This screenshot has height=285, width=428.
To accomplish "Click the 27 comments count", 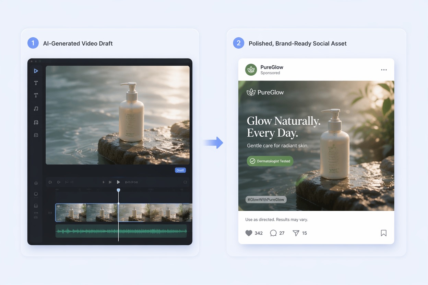I will point(282,233).
